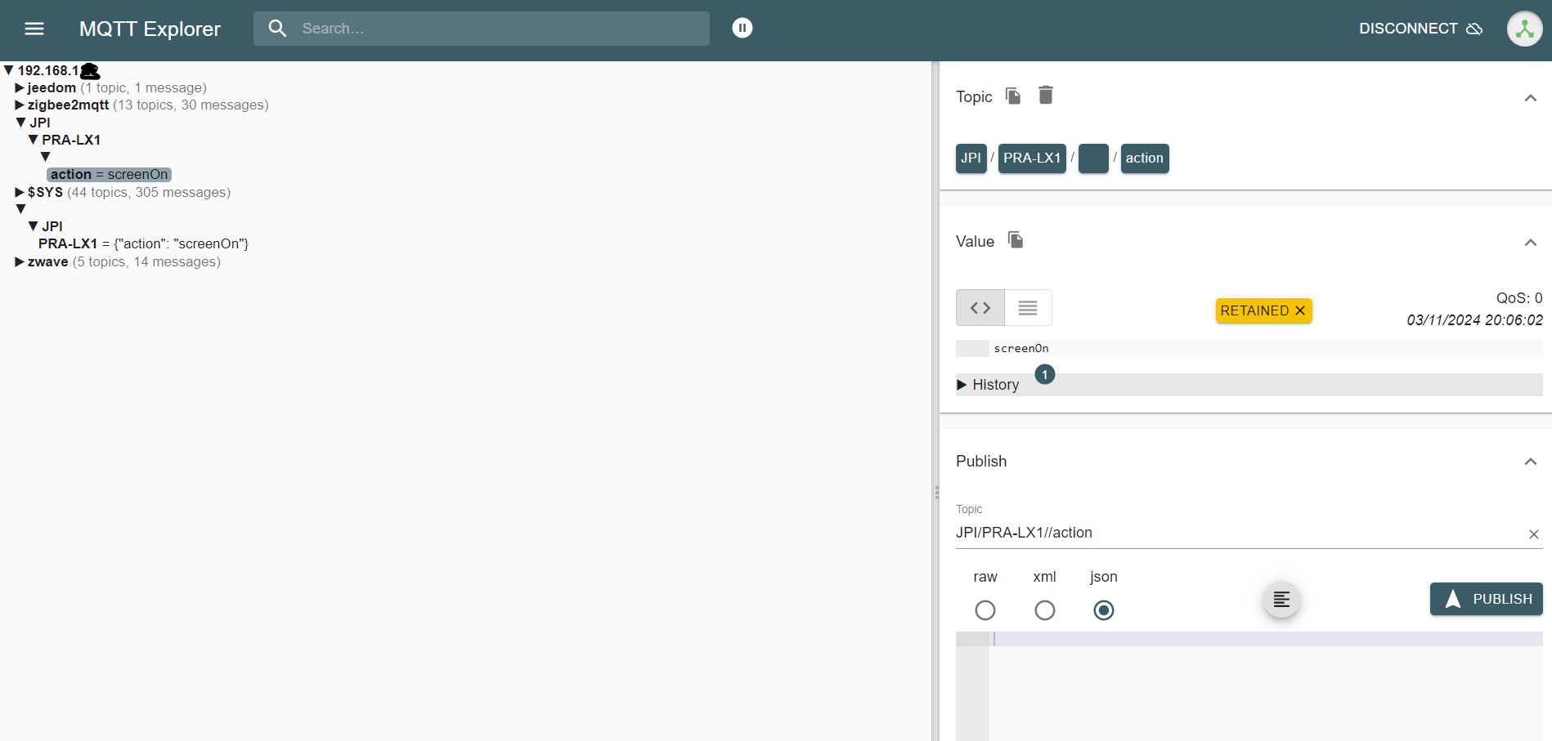This screenshot has width=1552, height=741.
Task: Collapse the Value panel
Action: [x=1531, y=243]
